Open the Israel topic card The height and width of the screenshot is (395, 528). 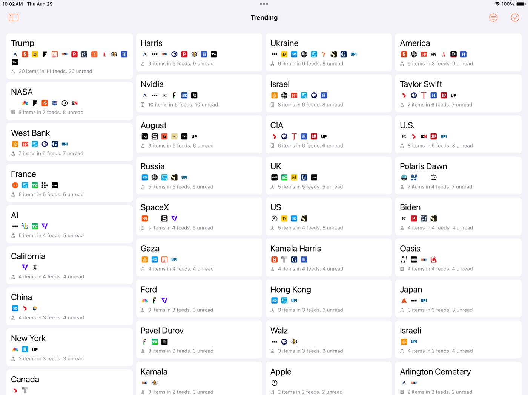tap(329, 93)
